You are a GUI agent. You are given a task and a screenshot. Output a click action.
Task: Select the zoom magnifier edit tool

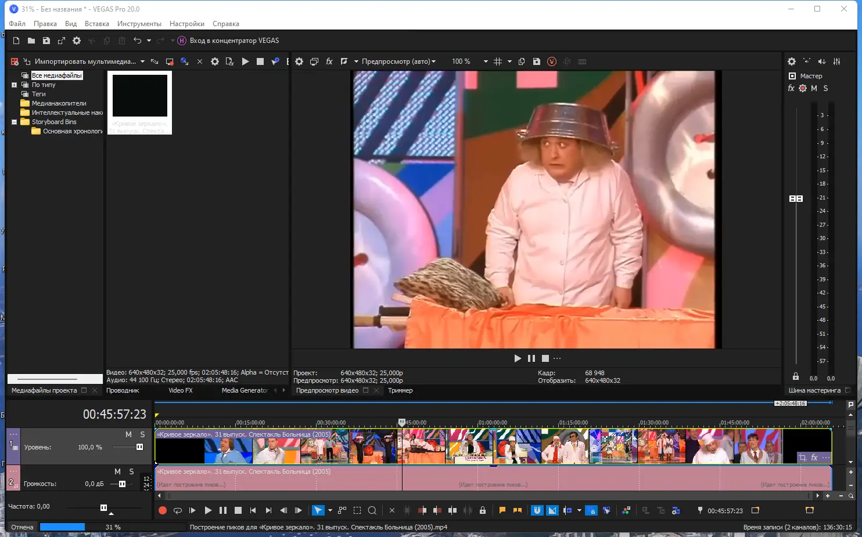tap(372, 510)
